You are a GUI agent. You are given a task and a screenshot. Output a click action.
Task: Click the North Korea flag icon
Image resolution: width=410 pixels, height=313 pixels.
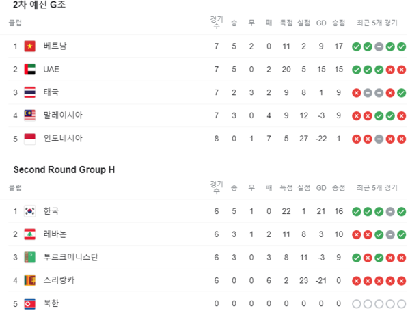pyautogui.click(x=30, y=303)
